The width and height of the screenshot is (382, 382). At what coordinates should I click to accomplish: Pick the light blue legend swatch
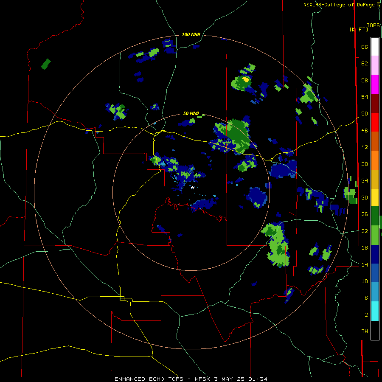tap(375, 292)
